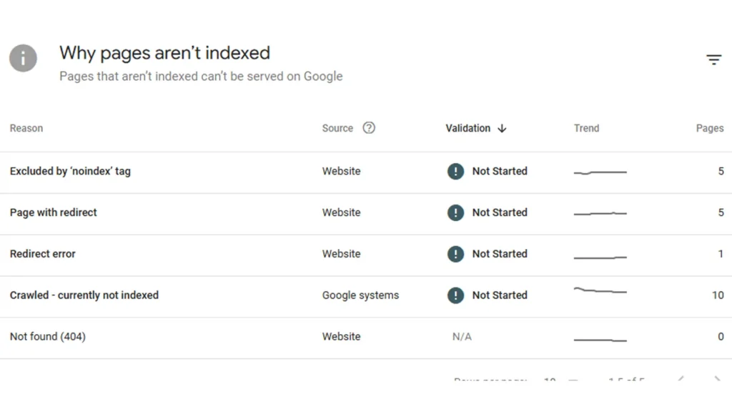Image resolution: width=732 pixels, height=412 pixels.
Task: Go to the previous page of results
Action: click(681, 379)
